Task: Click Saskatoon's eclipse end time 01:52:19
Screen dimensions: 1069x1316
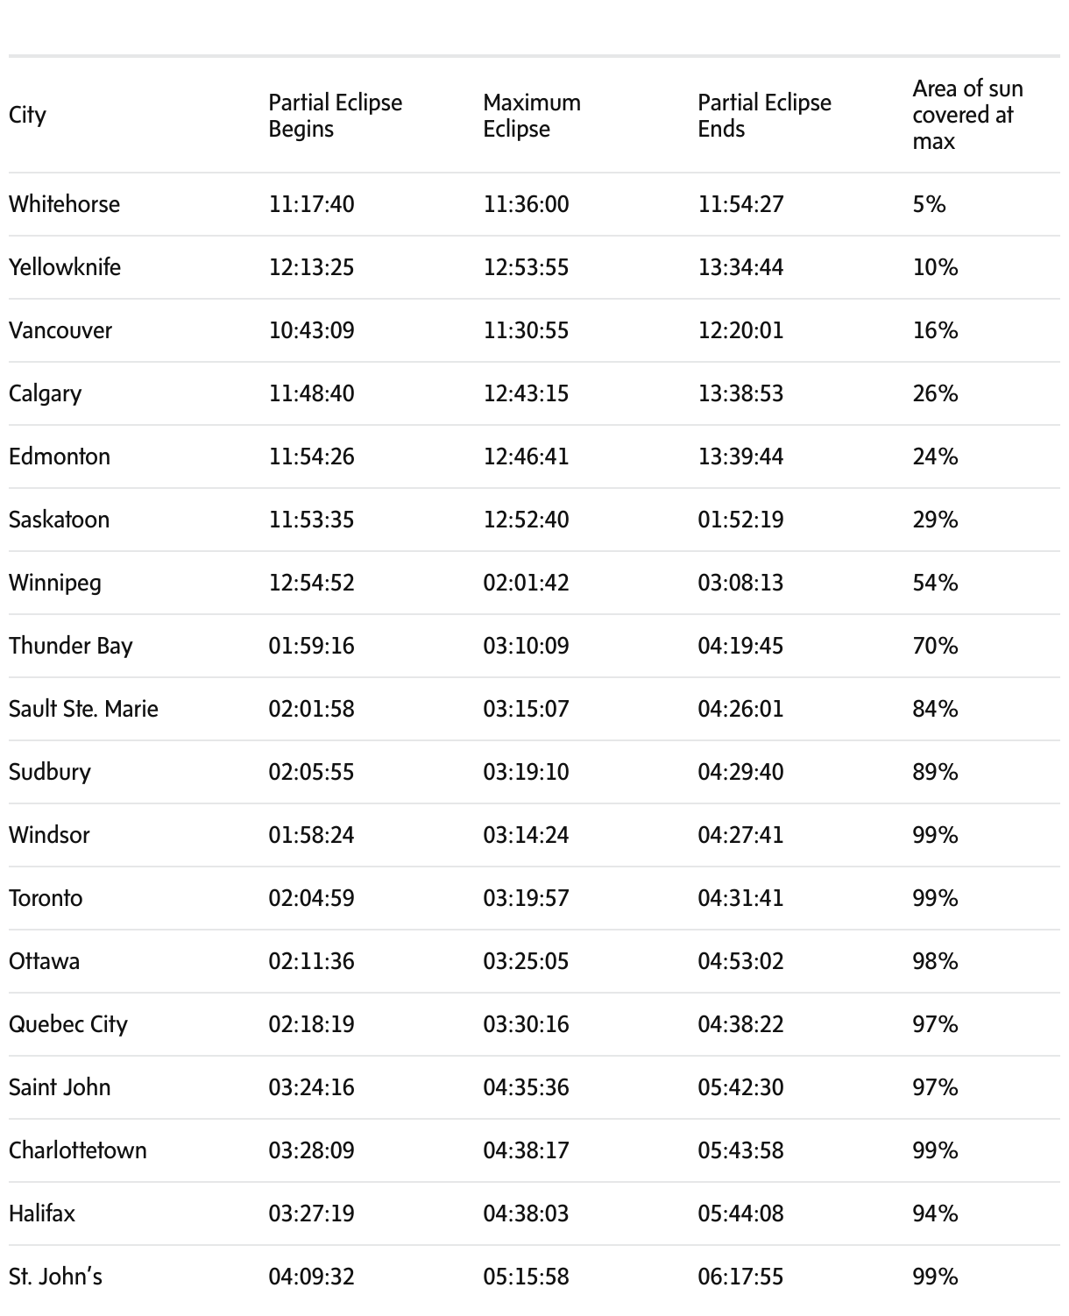Action: click(740, 520)
